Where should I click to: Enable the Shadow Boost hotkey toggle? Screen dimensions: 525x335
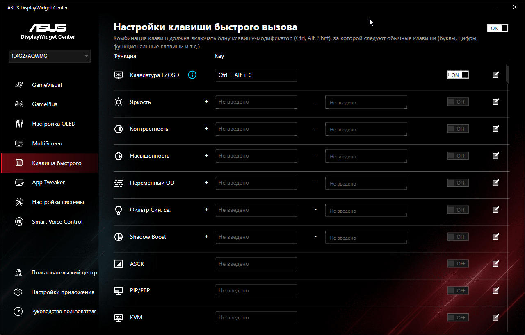458,237
